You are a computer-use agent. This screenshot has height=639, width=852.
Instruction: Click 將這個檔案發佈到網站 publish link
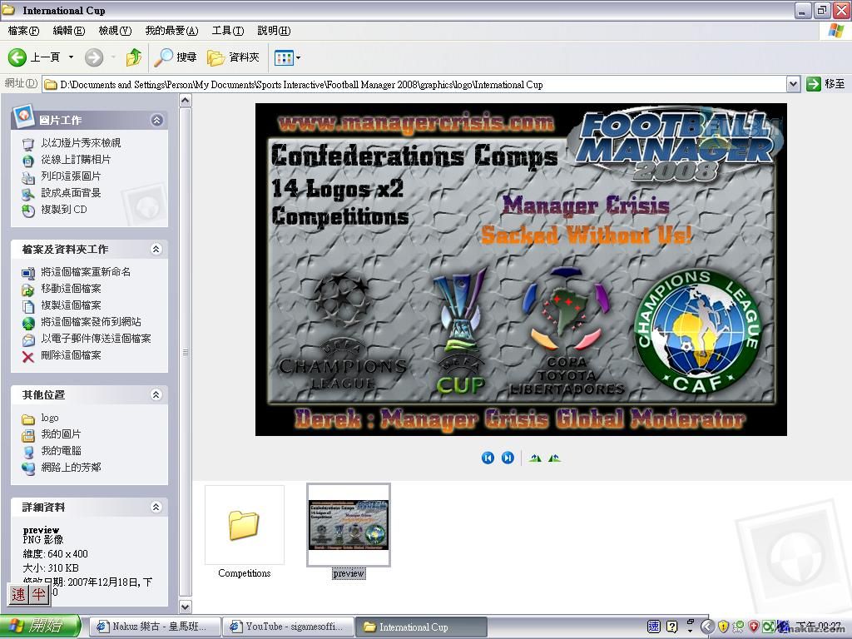coord(91,322)
